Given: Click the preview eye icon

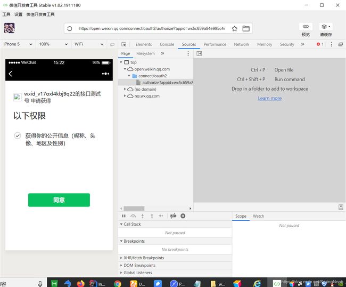Looking at the screenshot, I should click(306, 27).
